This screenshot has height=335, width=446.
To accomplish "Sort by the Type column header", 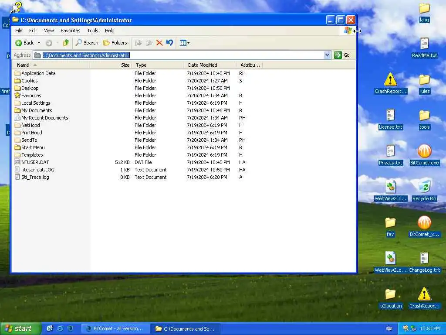I will [x=158, y=65].
